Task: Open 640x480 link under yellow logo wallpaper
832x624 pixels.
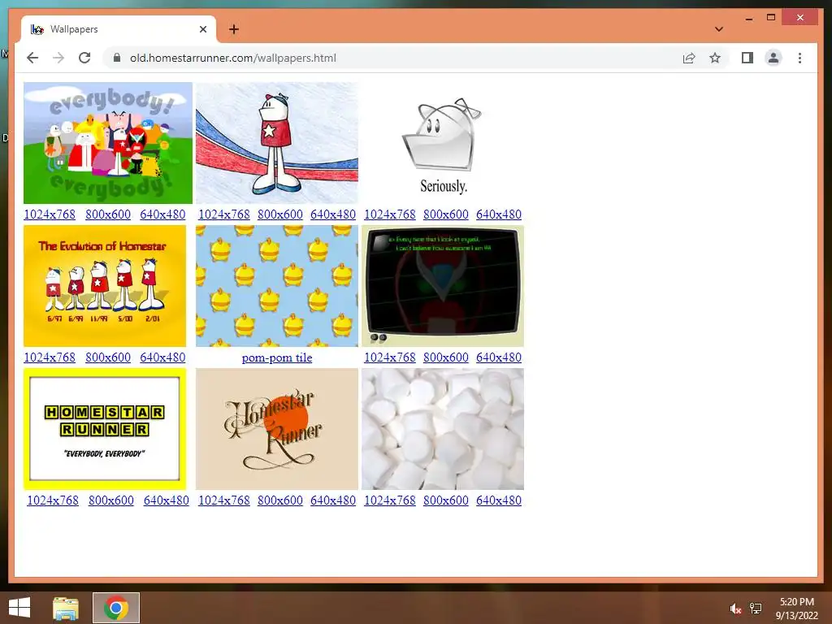Action: [x=166, y=500]
